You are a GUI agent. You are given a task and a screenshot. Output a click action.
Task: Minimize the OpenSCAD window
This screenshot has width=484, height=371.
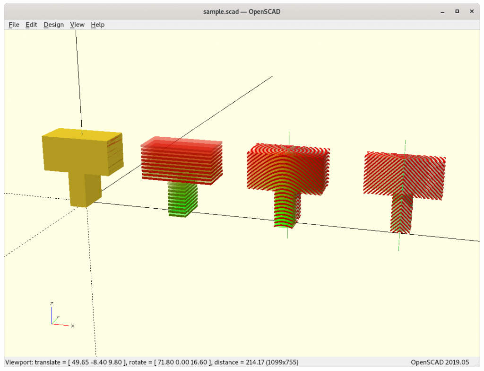pyautogui.click(x=442, y=12)
